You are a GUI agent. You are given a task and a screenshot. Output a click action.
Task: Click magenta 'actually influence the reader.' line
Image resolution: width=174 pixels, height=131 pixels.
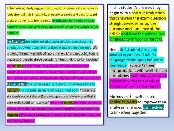click(135, 86)
